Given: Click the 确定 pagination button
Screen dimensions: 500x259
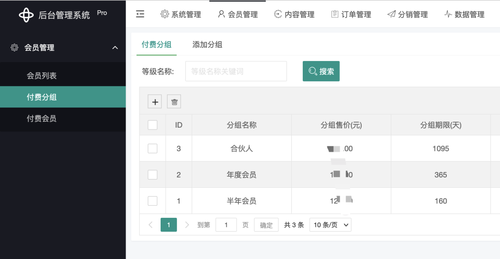Looking at the screenshot, I should pyautogui.click(x=266, y=225).
